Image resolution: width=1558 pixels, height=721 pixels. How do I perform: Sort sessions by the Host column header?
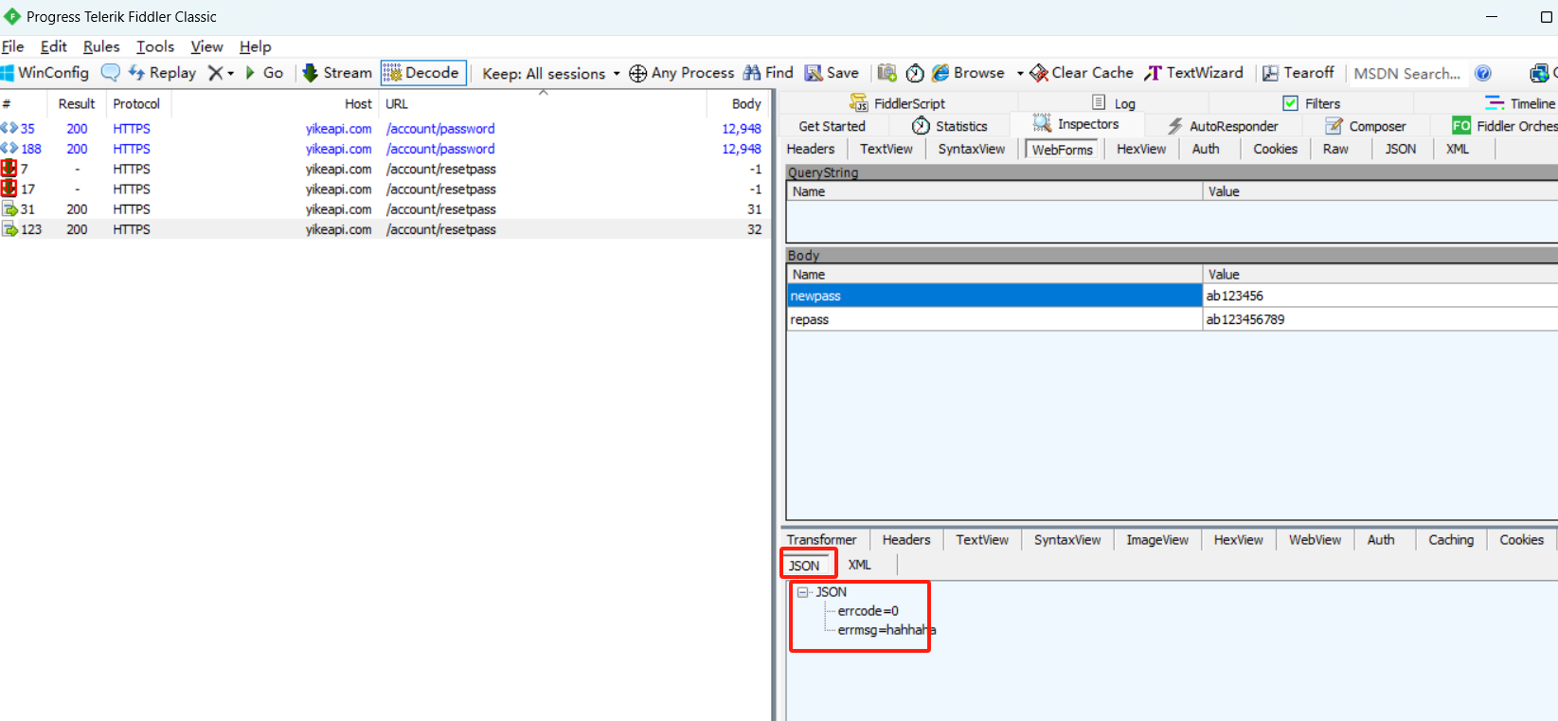click(x=276, y=104)
